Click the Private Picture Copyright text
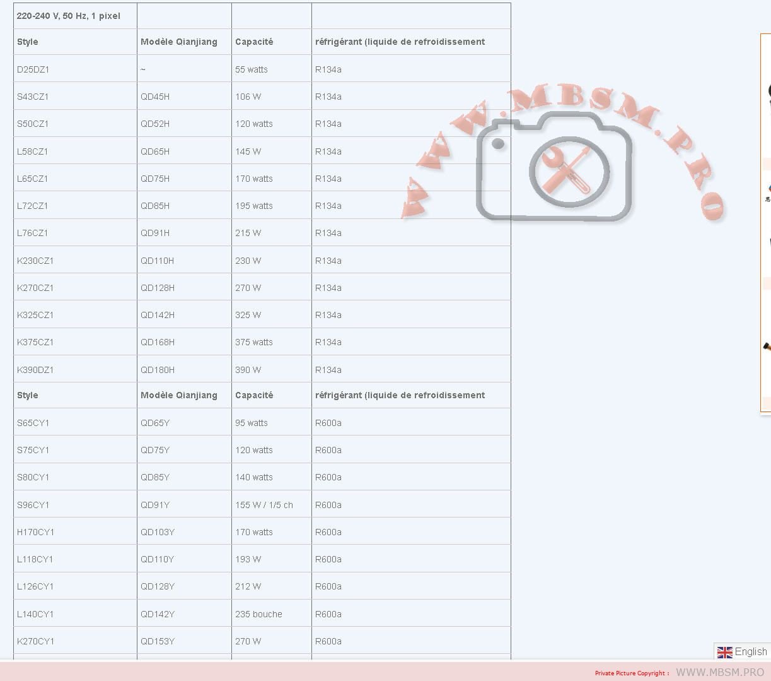The image size is (771, 681). click(x=632, y=673)
